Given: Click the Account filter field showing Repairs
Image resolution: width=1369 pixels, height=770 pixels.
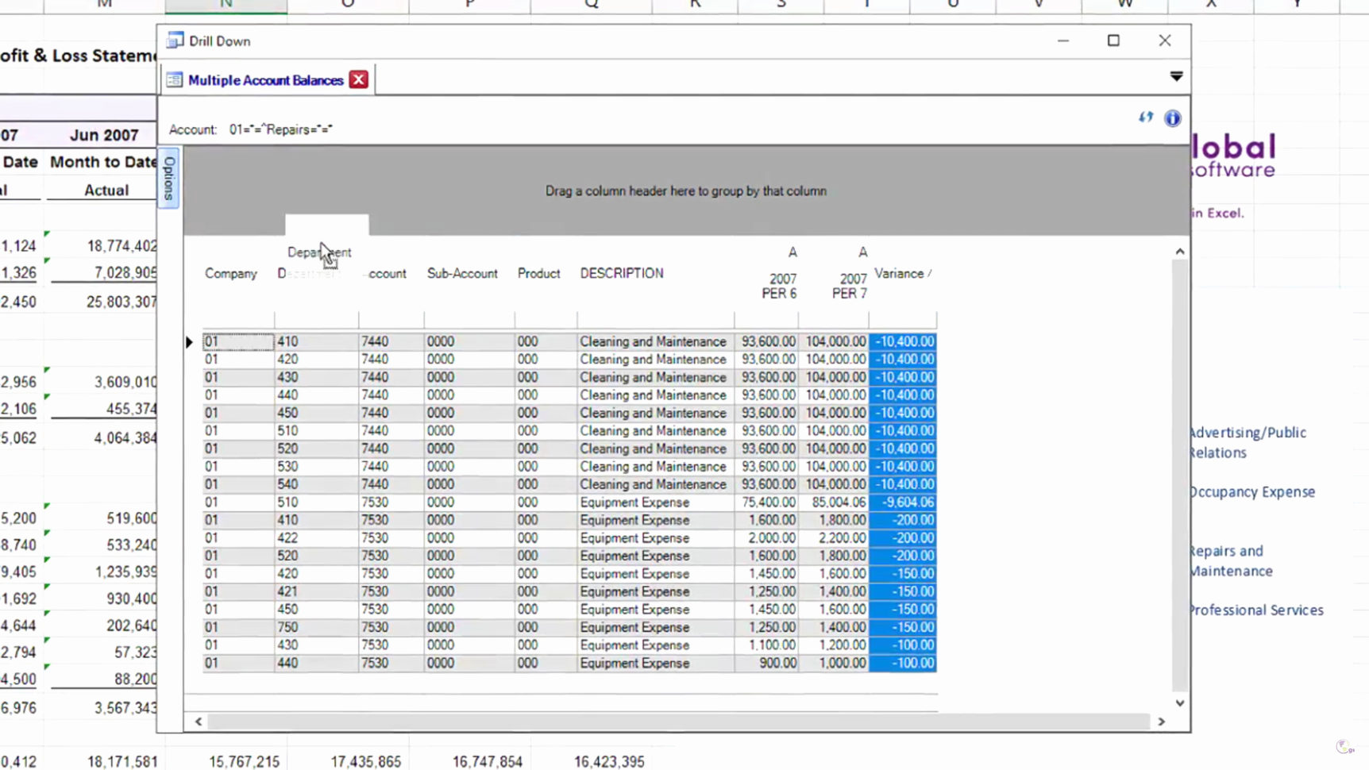Looking at the screenshot, I should click(280, 129).
